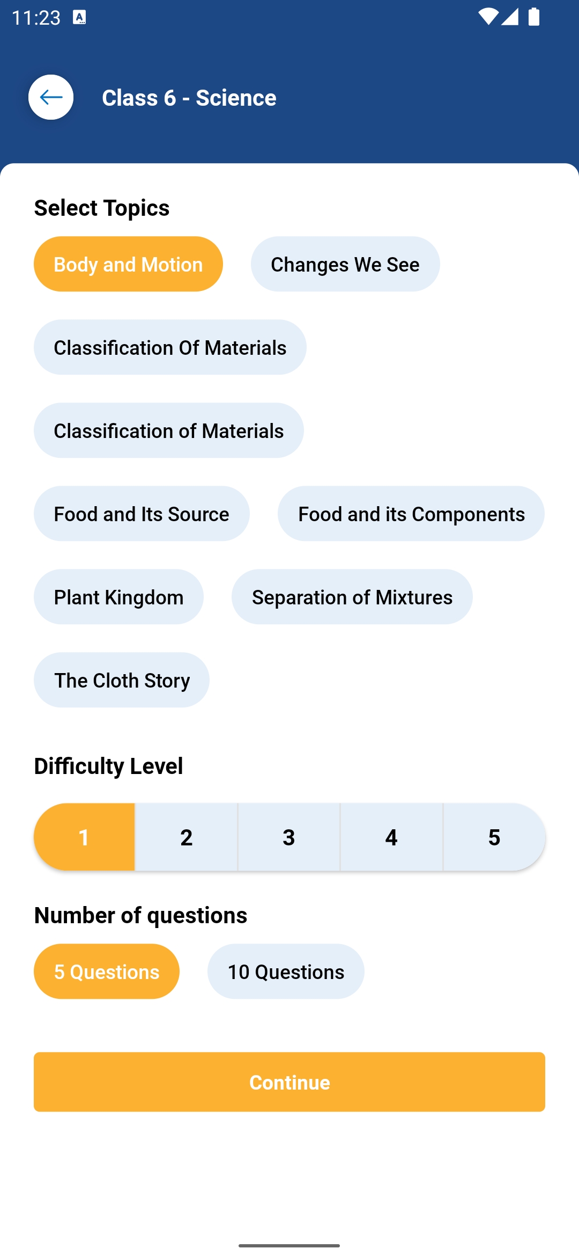Select the Changes We See topic

pyautogui.click(x=345, y=264)
